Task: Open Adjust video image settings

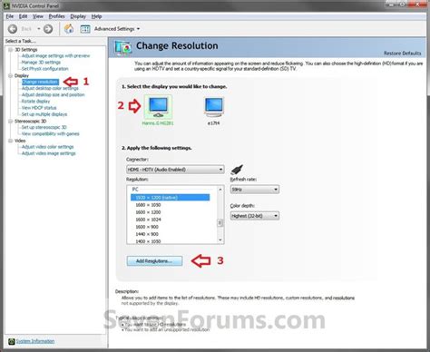Action: 49,153
